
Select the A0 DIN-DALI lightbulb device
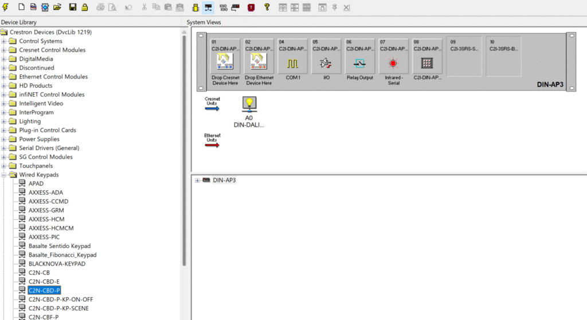coord(249,104)
